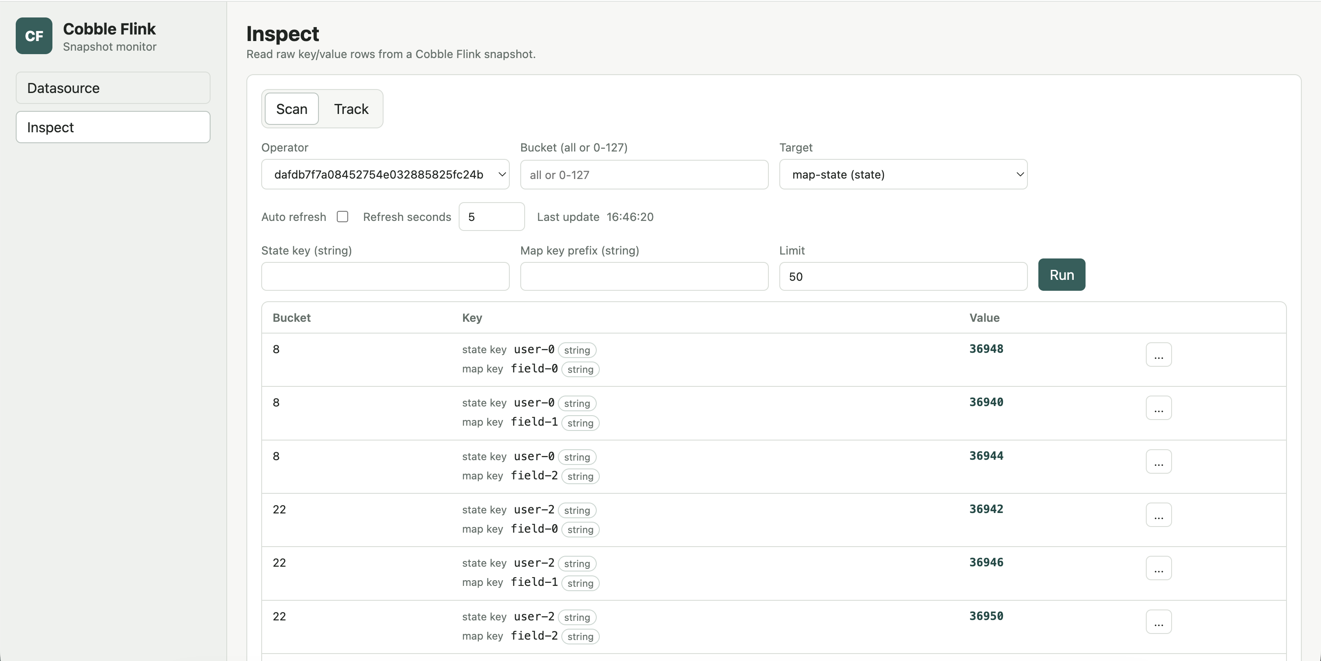
Task: Open more options for value 36950 row
Action: click(x=1158, y=622)
